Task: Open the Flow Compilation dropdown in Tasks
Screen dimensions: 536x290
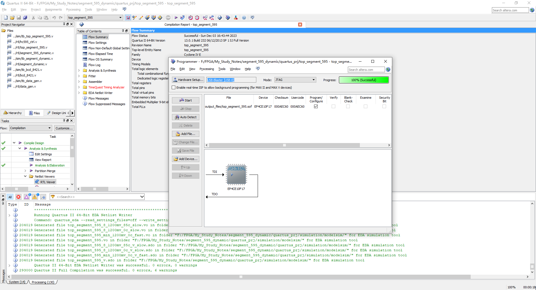Action: pyautogui.click(x=49, y=128)
